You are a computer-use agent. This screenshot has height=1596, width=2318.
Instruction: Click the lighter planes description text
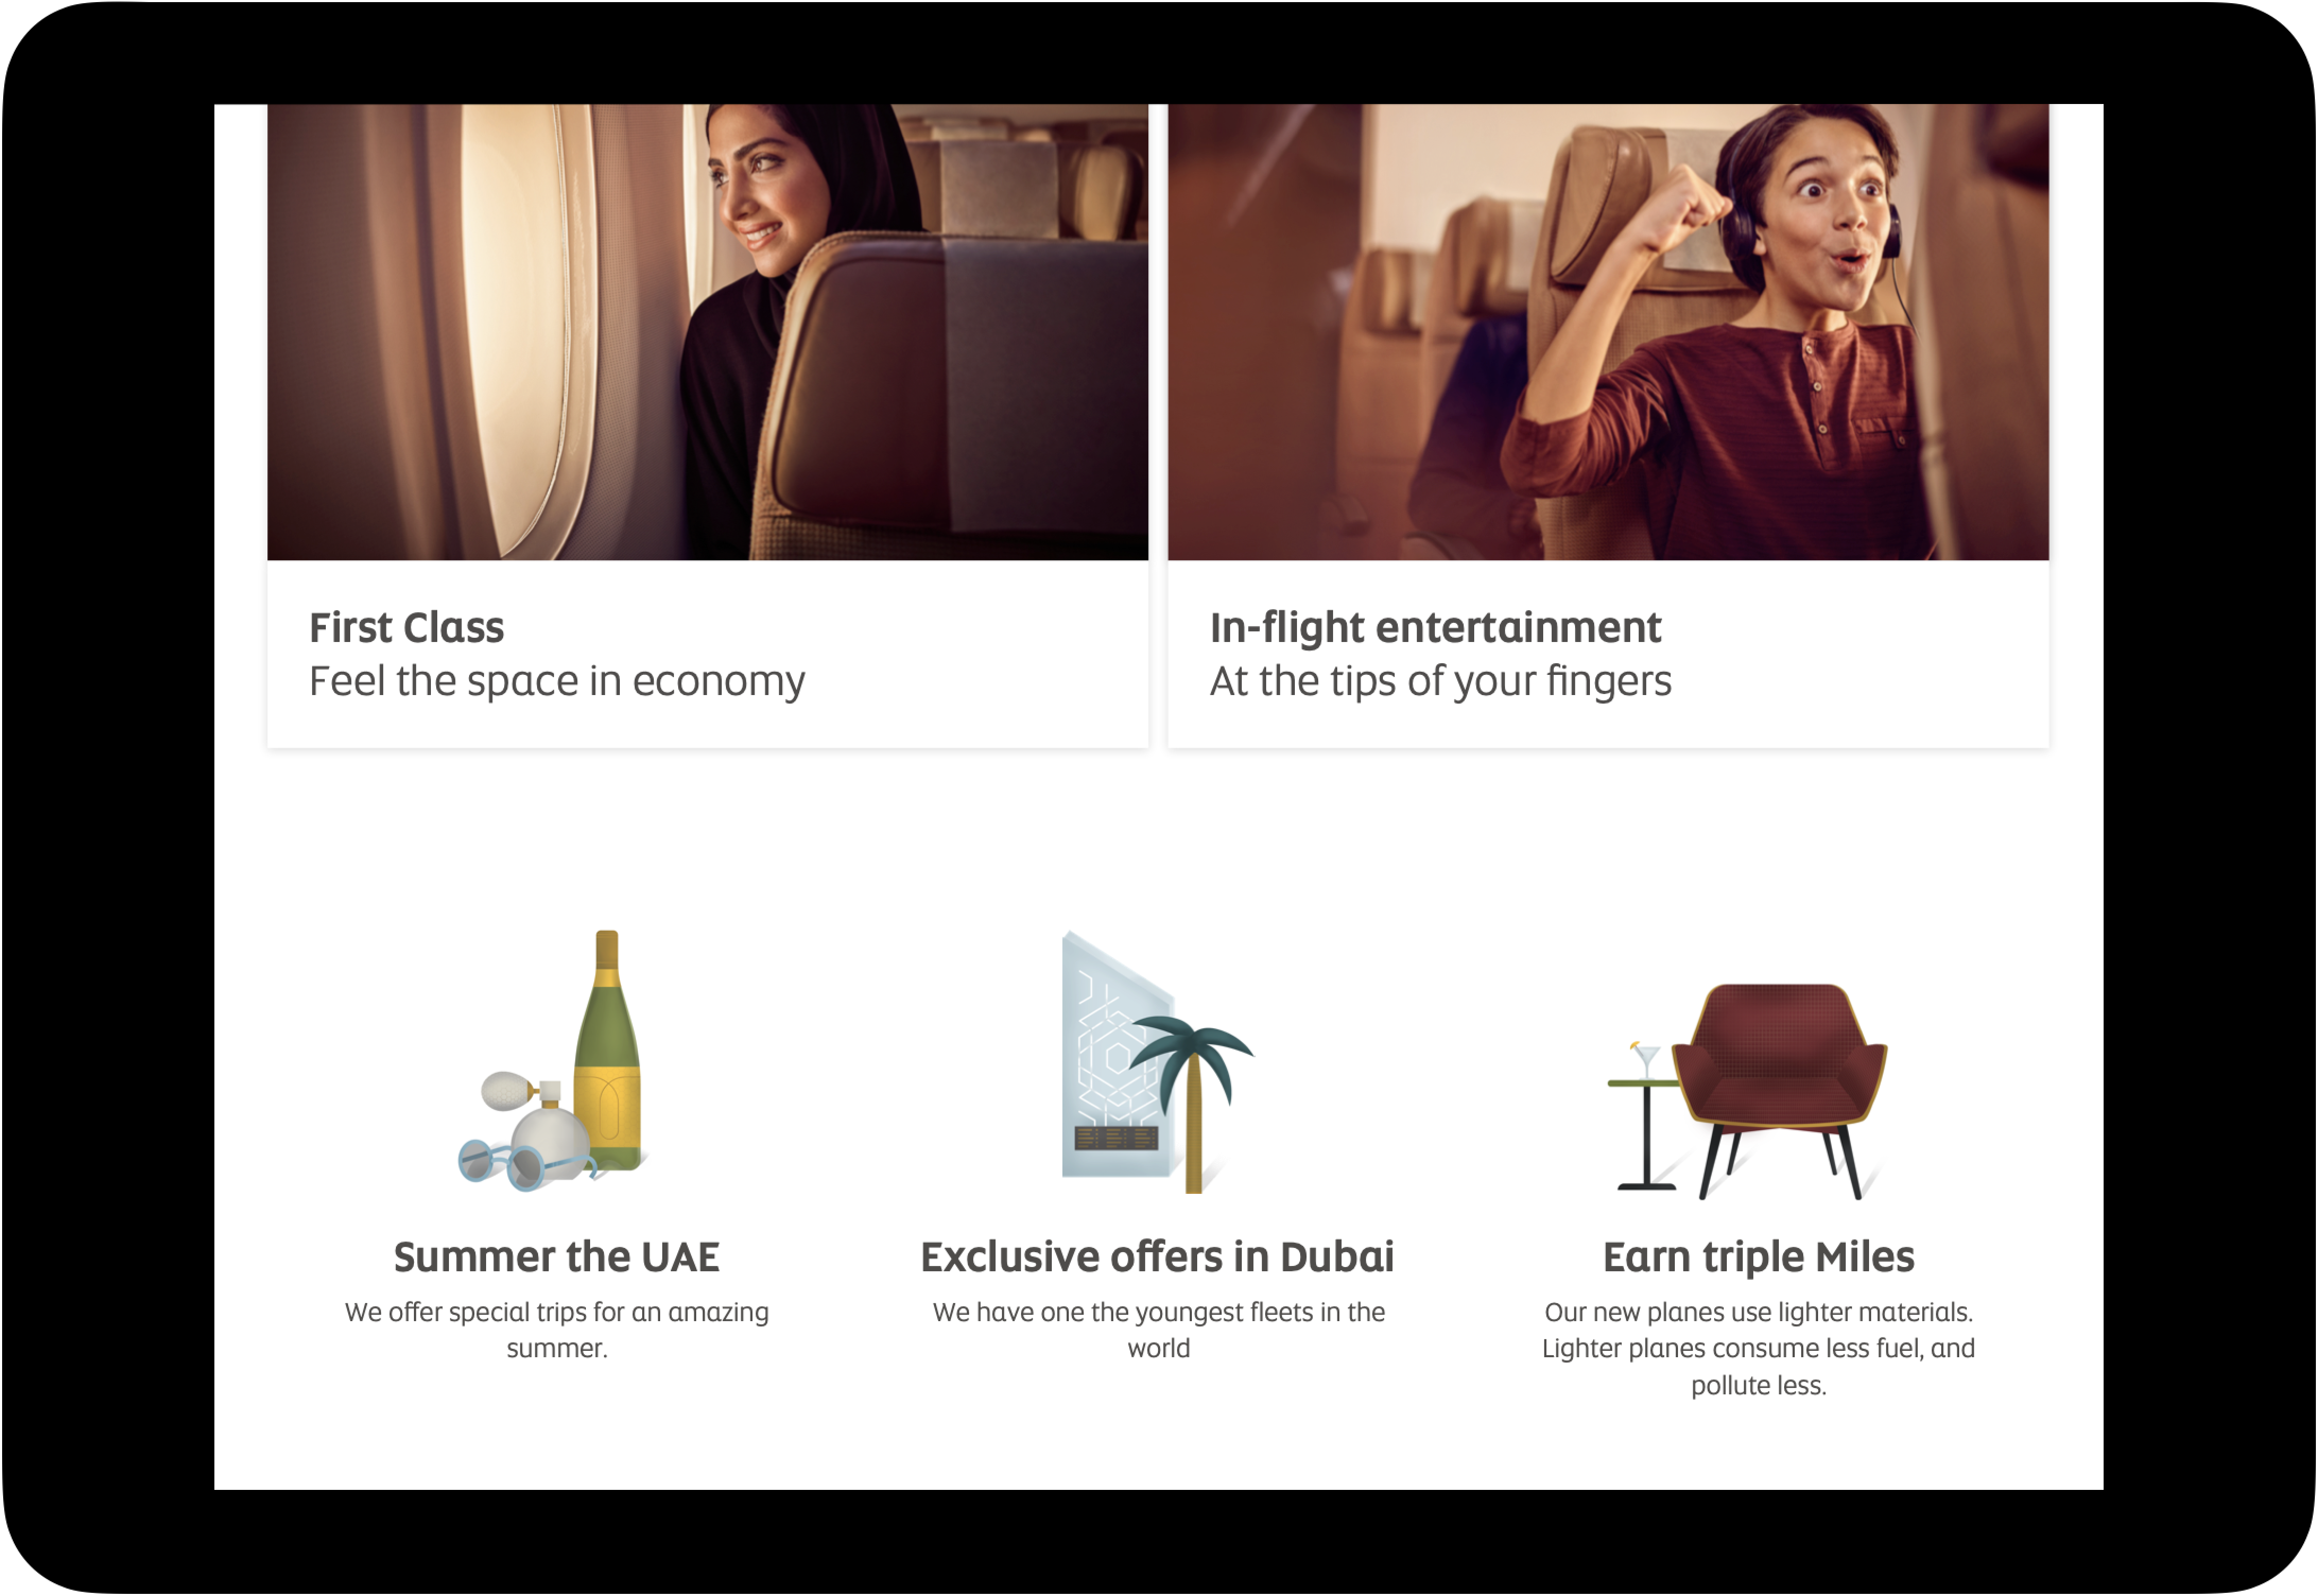pyautogui.click(x=1759, y=1349)
